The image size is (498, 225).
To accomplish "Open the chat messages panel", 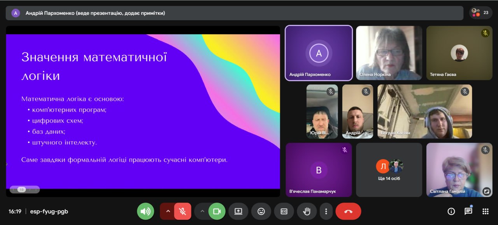I will click(x=468, y=211).
